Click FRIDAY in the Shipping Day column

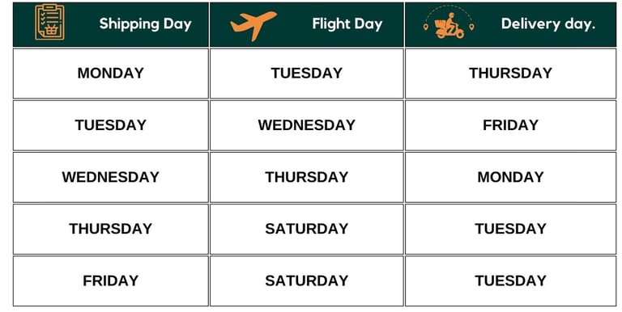(111, 280)
